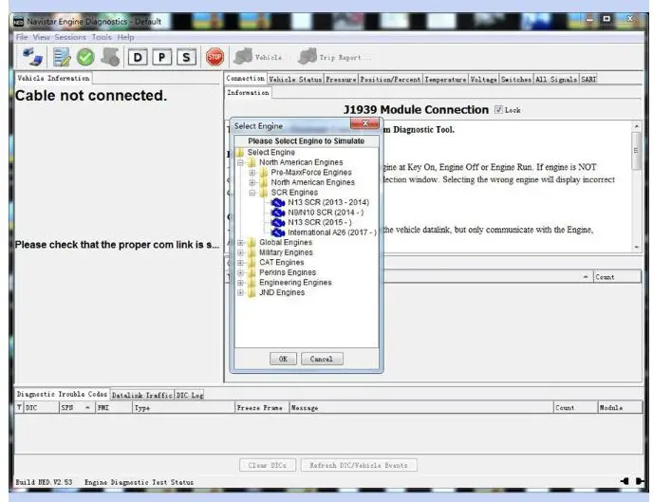Expand the CAT Engines folder

click(240, 262)
